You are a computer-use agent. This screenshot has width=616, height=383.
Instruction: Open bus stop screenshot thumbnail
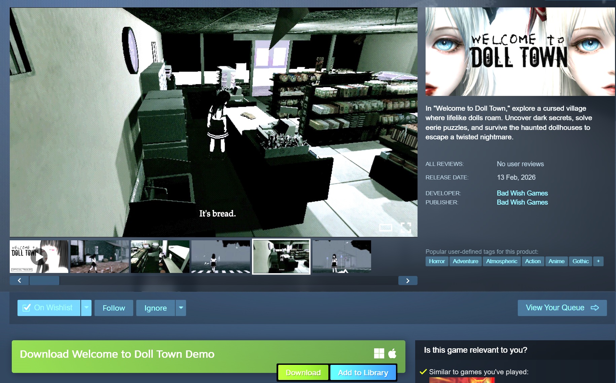click(342, 256)
